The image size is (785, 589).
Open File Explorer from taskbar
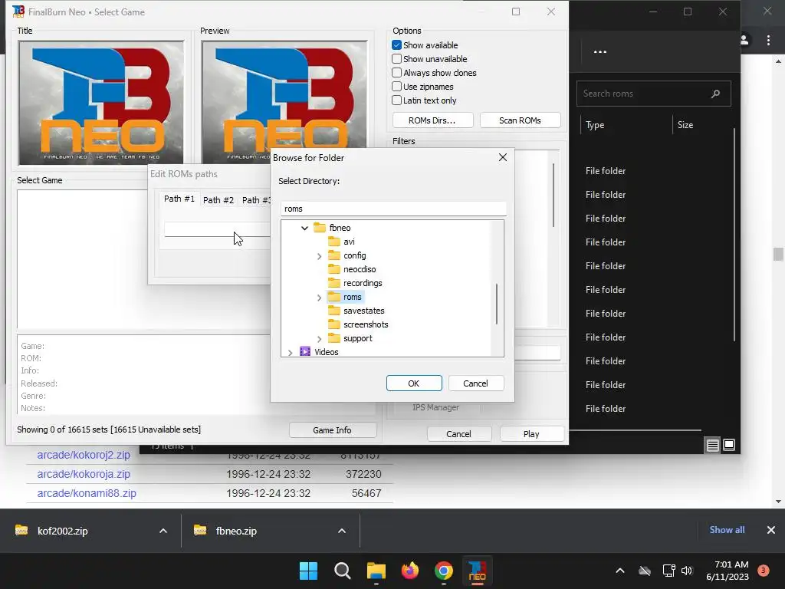pyautogui.click(x=376, y=571)
